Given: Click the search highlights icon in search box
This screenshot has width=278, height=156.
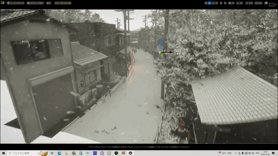Looking at the screenshot, I should point(43,153).
